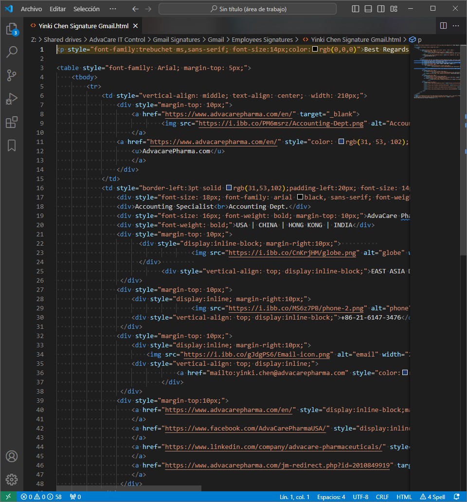Screen dimensions: 467x502
Task: Open the Manage gear menu
Action: coord(12,479)
